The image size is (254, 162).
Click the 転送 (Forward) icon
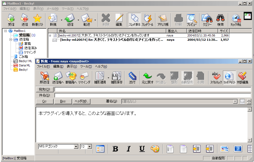point(87,20)
